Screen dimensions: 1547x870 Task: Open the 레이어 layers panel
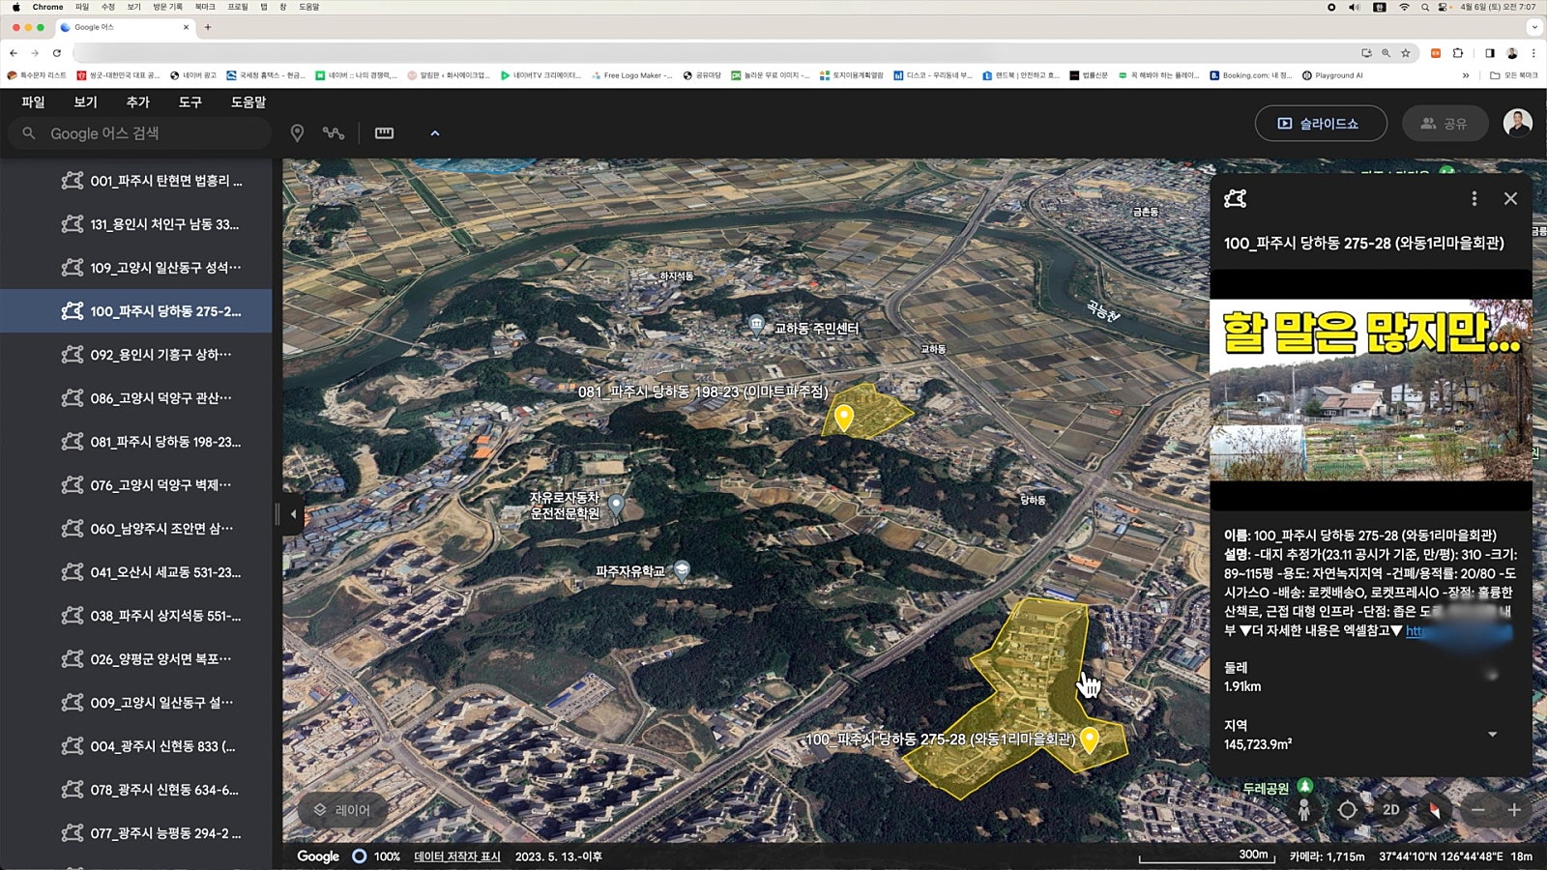coord(342,810)
